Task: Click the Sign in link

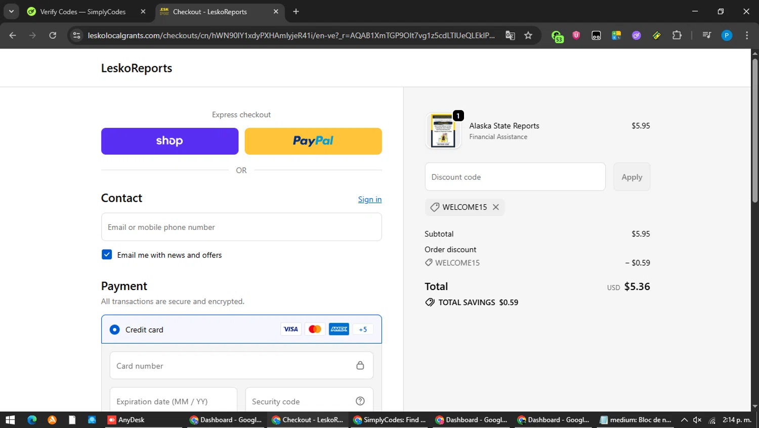Action: [x=370, y=200]
